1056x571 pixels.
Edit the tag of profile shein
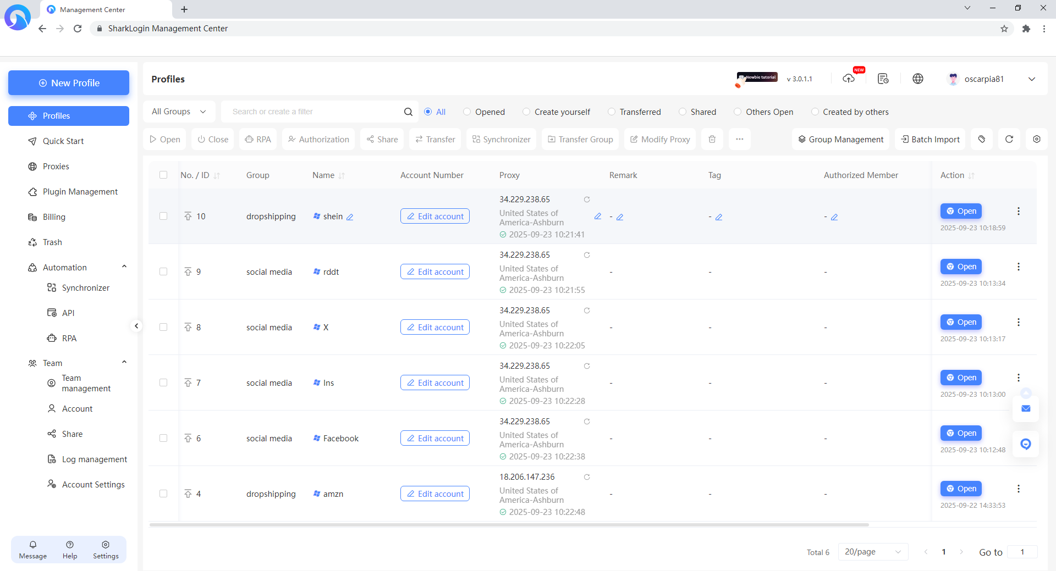719,217
